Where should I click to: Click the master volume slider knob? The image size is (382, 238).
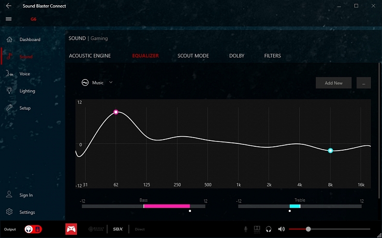pos(308,229)
